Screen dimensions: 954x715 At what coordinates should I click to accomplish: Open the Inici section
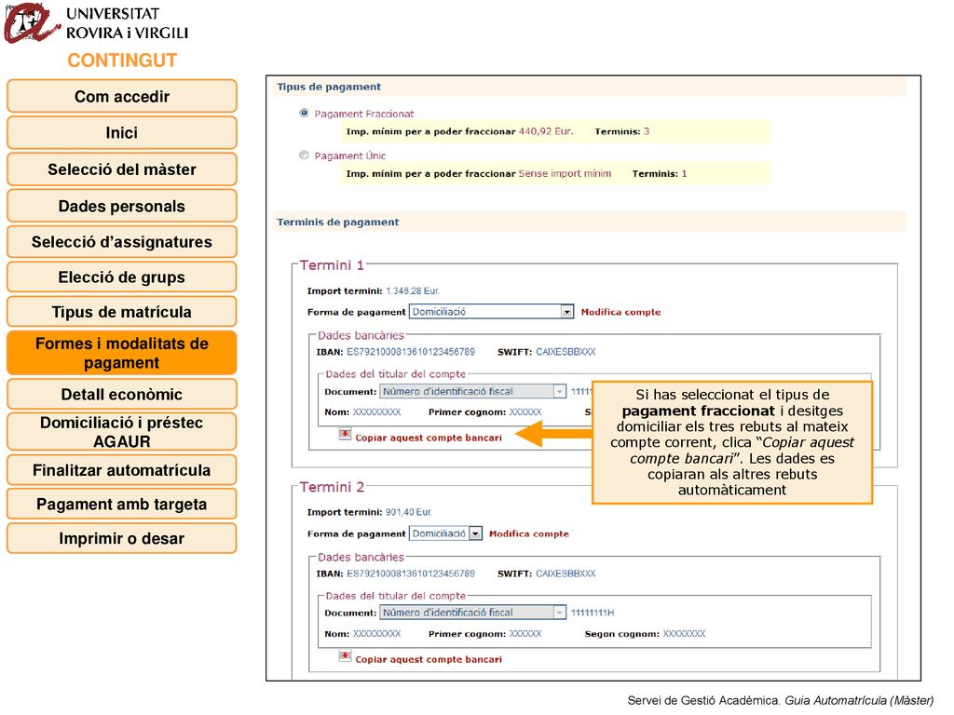[x=122, y=132]
